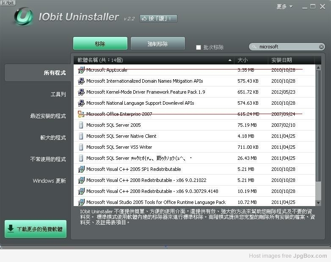331x262 pixels.
Task: Click the magnifier icon in search box
Action: click(x=254, y=47)
